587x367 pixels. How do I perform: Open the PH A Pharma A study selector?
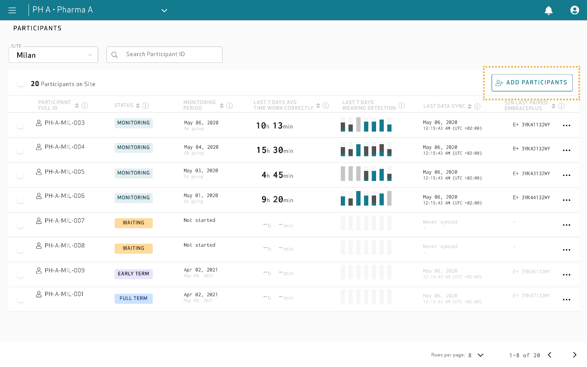pyautogui.click(x=164, y=10)
